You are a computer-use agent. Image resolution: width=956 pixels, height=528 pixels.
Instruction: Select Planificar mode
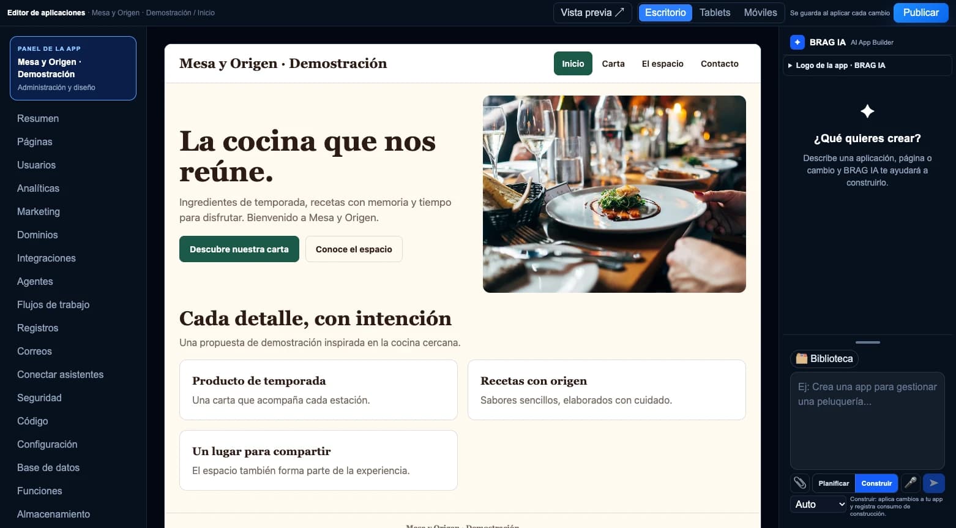tap(834, 483)
